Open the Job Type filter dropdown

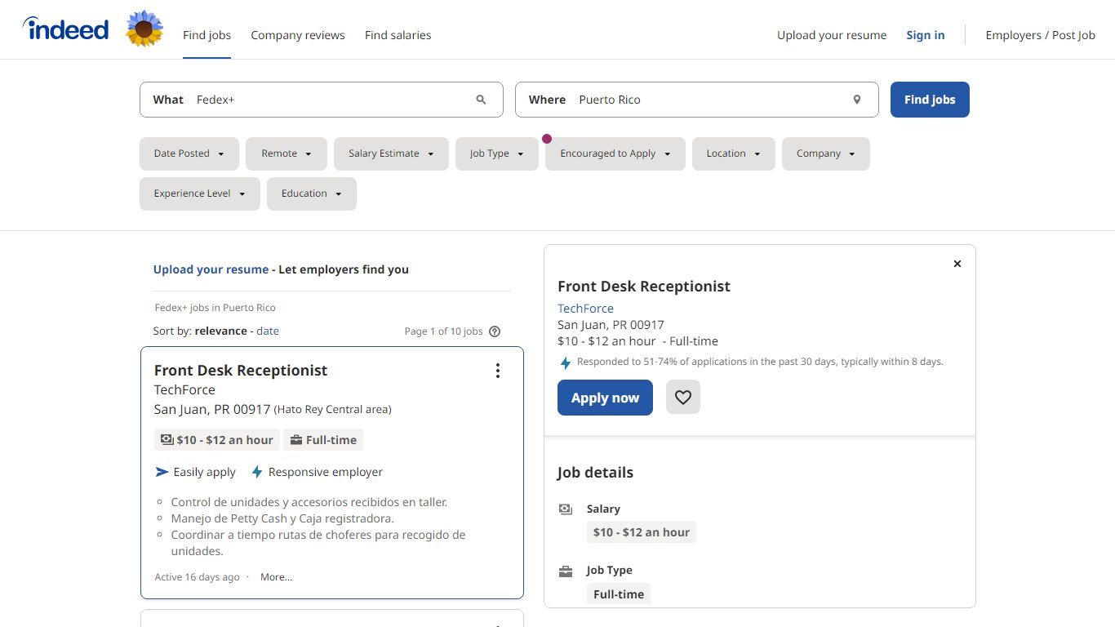[x=497, y=153]
